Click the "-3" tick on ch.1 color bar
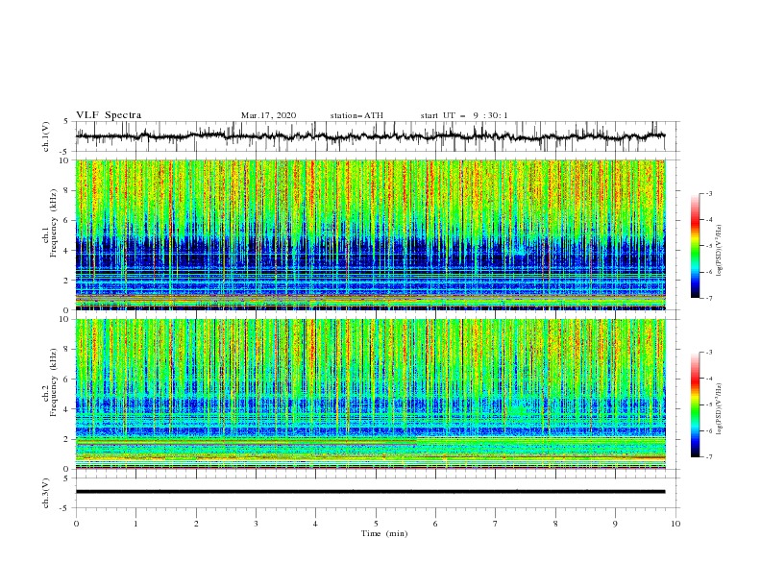The image size is (761, 588). (708, 193)
